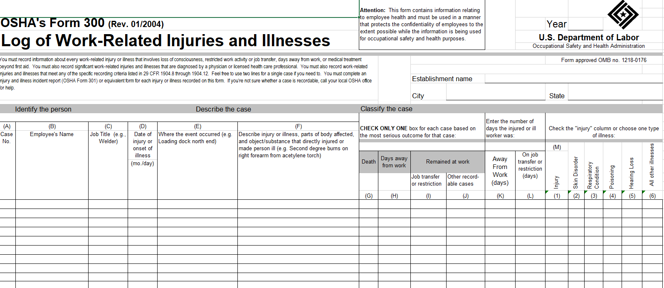Click the Department of Labor diamond logo
This screenshot has width=664, height=288.
tap(622, 15)
